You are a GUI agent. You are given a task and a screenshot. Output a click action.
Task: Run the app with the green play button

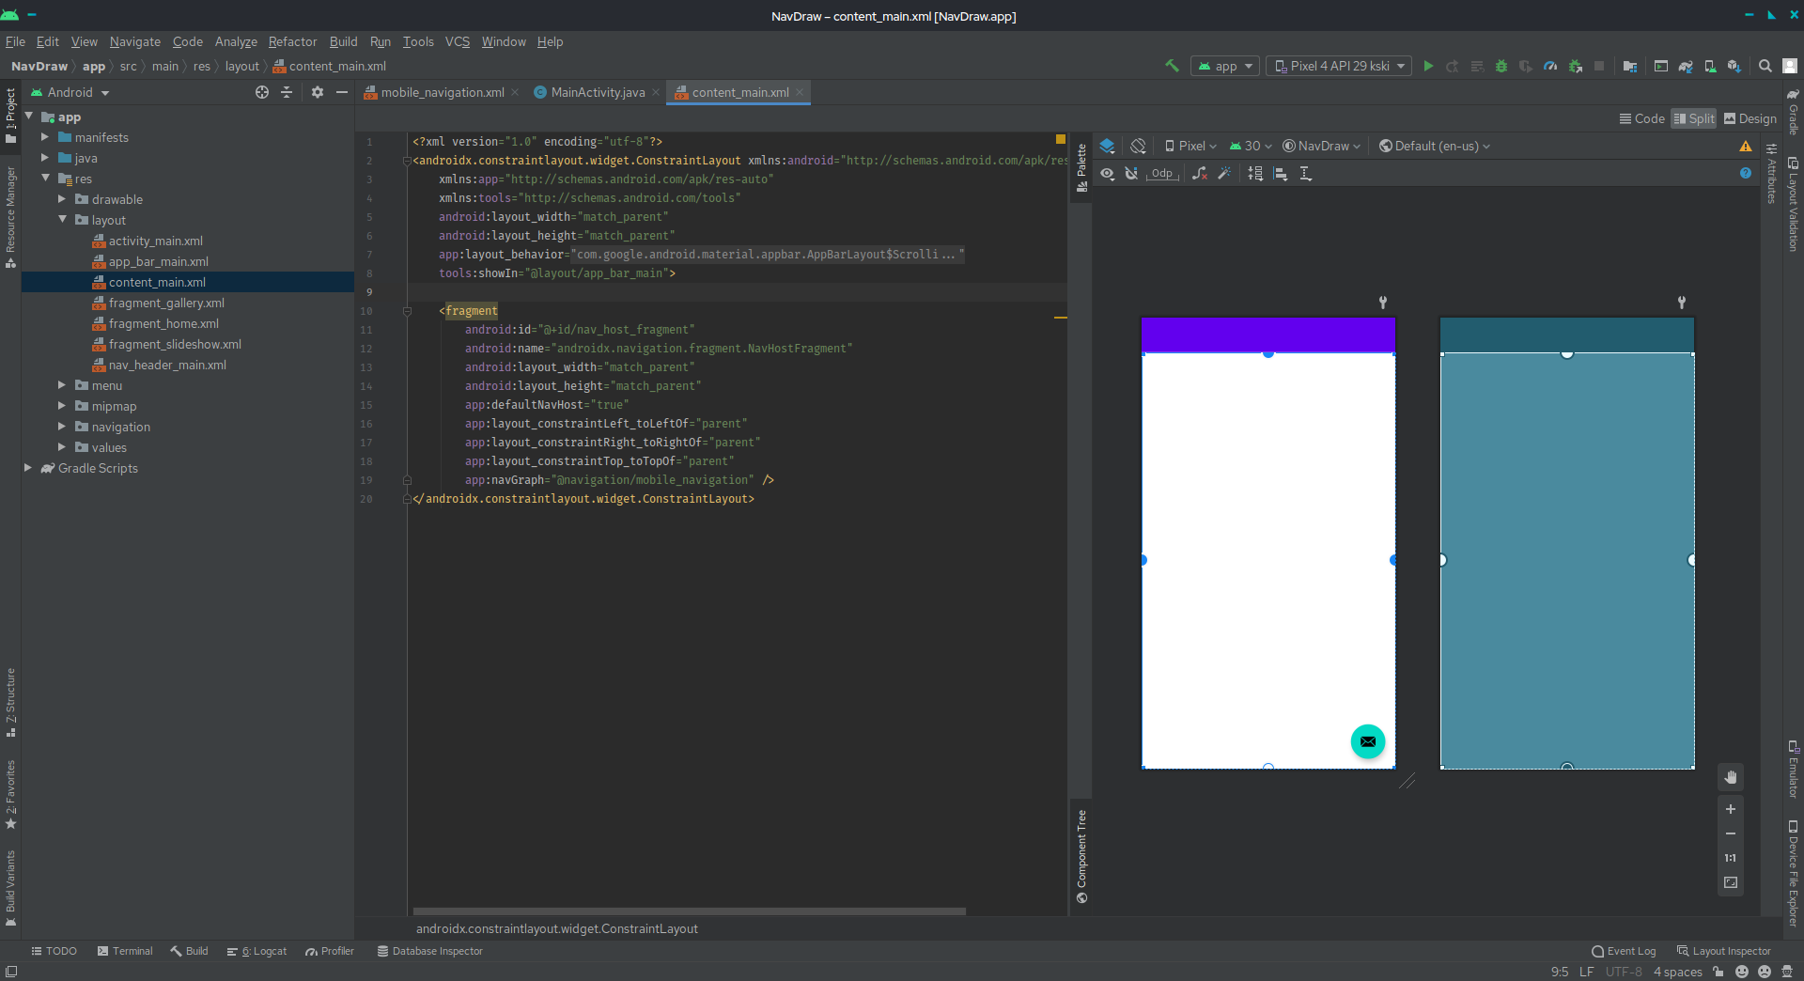point(1428,67)
